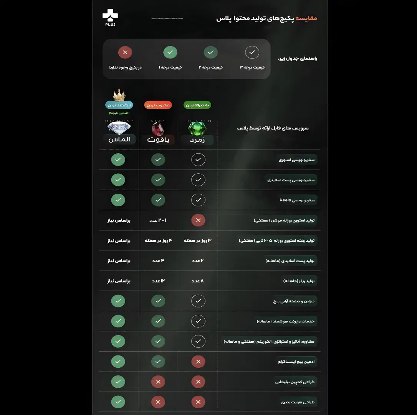Click the gold crown icon
This screenshot has width=417, height=415.
pos(119,95)
